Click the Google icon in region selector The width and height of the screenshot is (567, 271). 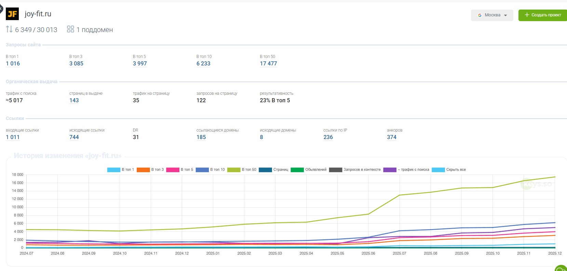tap(480, 15)
